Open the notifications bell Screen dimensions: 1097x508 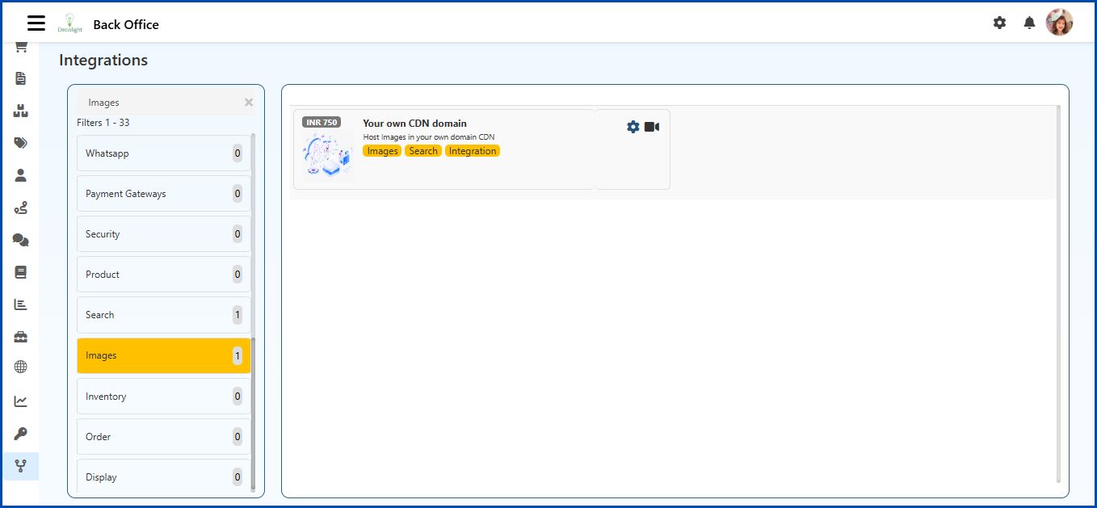coord(1029,23)
